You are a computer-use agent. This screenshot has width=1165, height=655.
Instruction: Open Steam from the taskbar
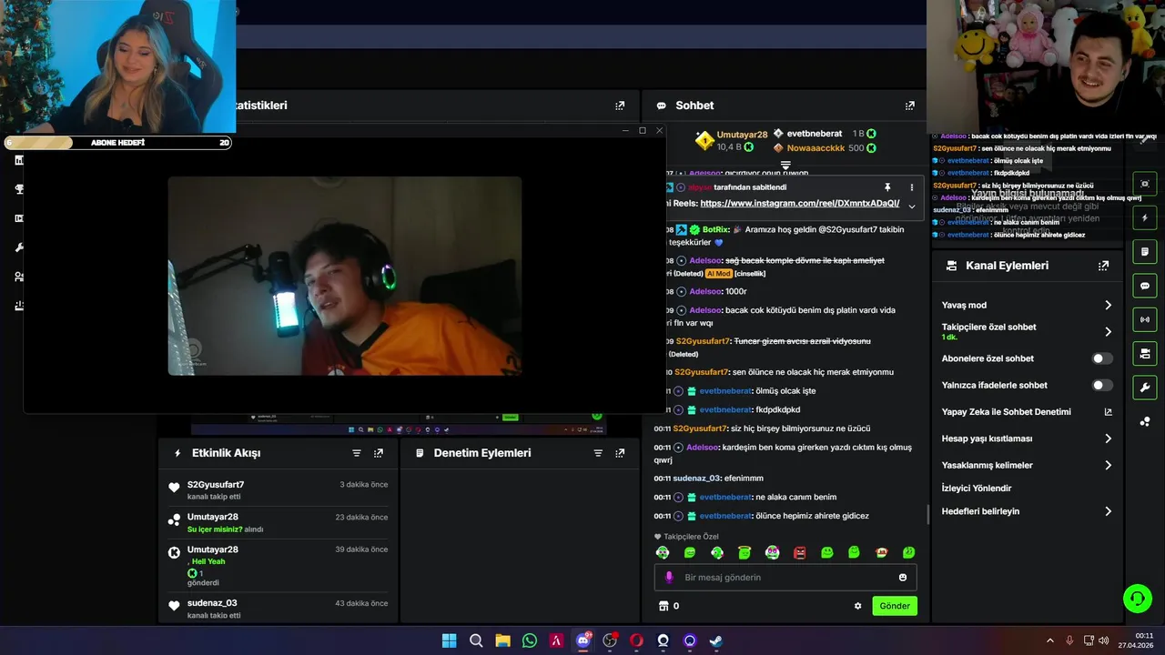point(716,640)
